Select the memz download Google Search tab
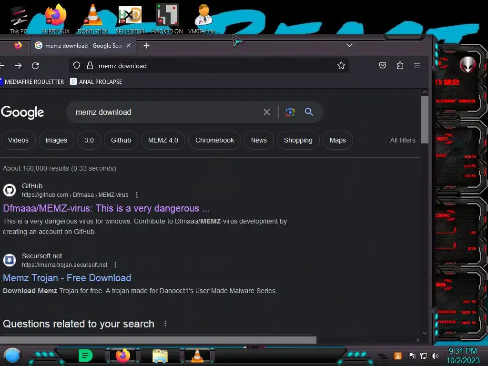The image size is (488, 366). coord(83,46)
